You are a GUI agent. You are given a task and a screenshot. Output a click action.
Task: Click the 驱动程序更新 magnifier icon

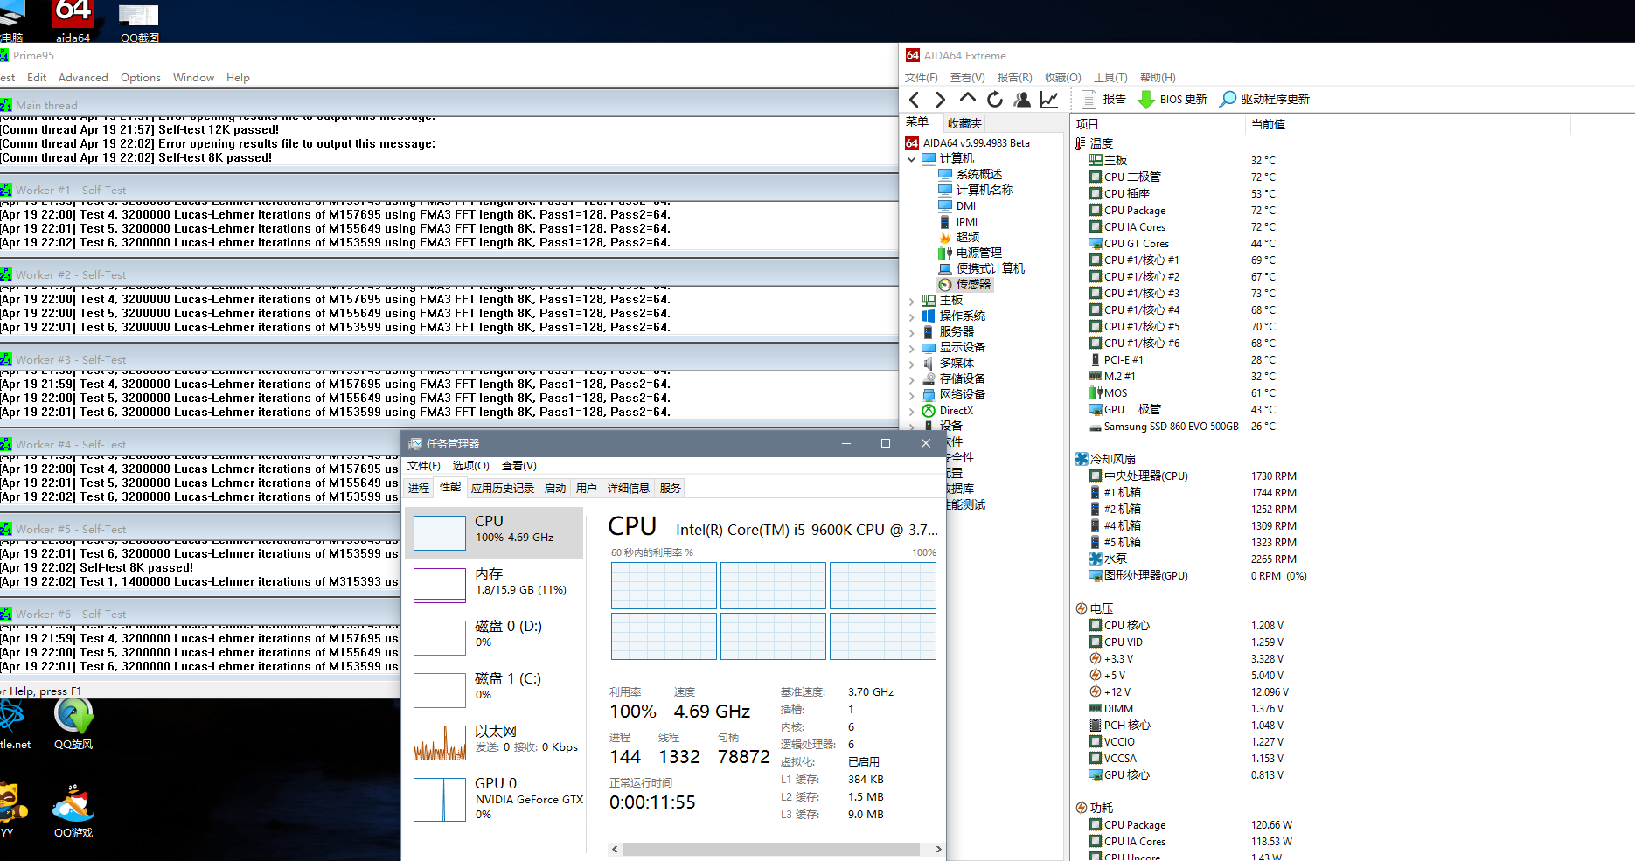click(x=1228, y=100)
